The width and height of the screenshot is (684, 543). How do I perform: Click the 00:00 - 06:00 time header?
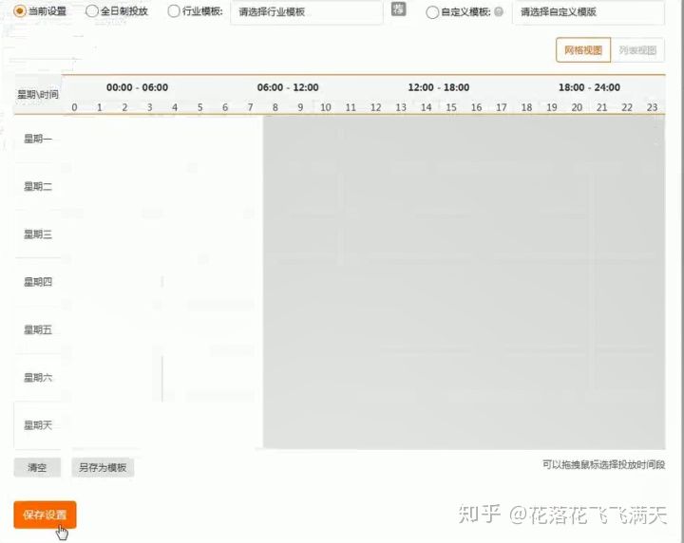point(137,87)
